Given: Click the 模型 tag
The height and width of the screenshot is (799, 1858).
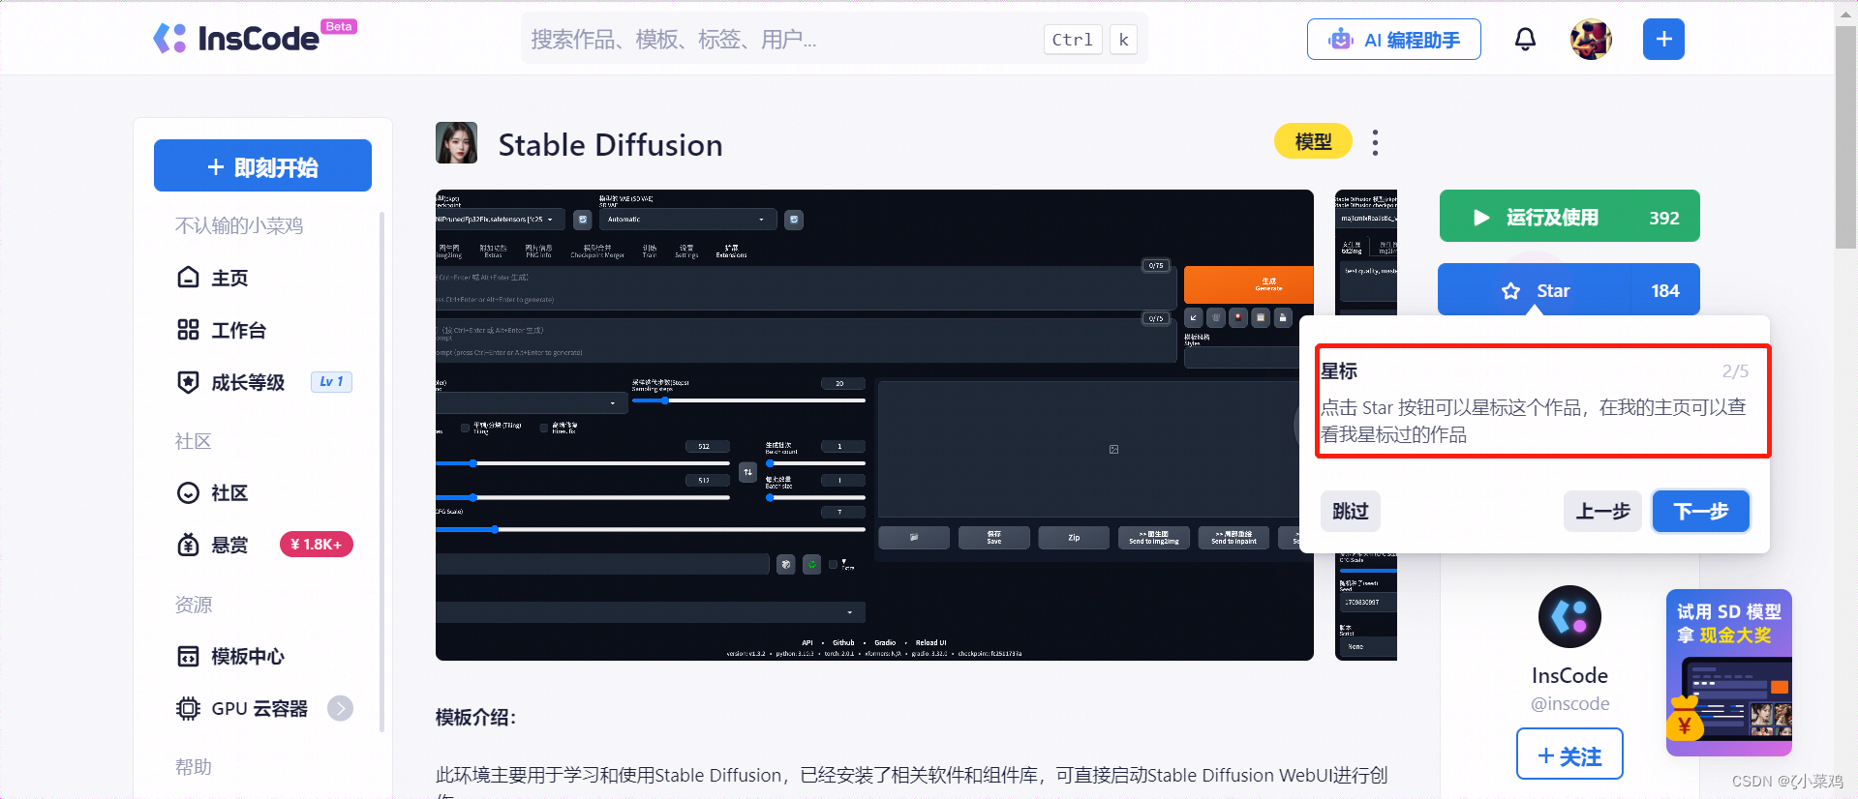Looking at the screenshot, I should (x=1313, y=141).
